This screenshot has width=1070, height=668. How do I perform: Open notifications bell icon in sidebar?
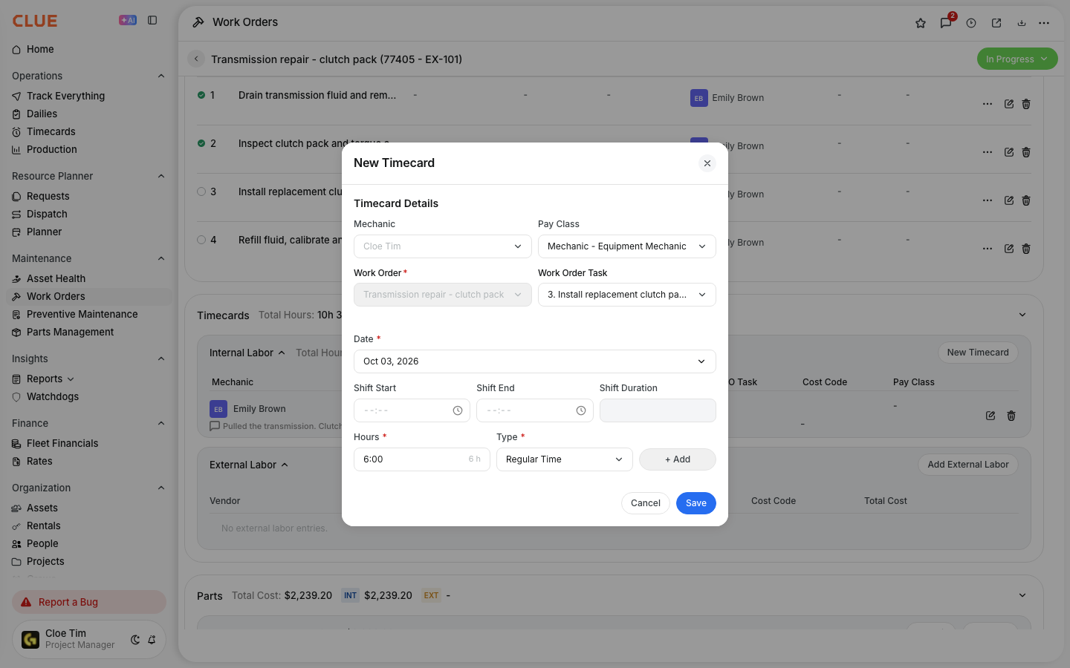coord(152,640)
